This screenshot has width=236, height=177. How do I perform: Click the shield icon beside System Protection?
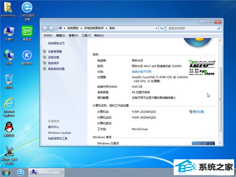44,63
